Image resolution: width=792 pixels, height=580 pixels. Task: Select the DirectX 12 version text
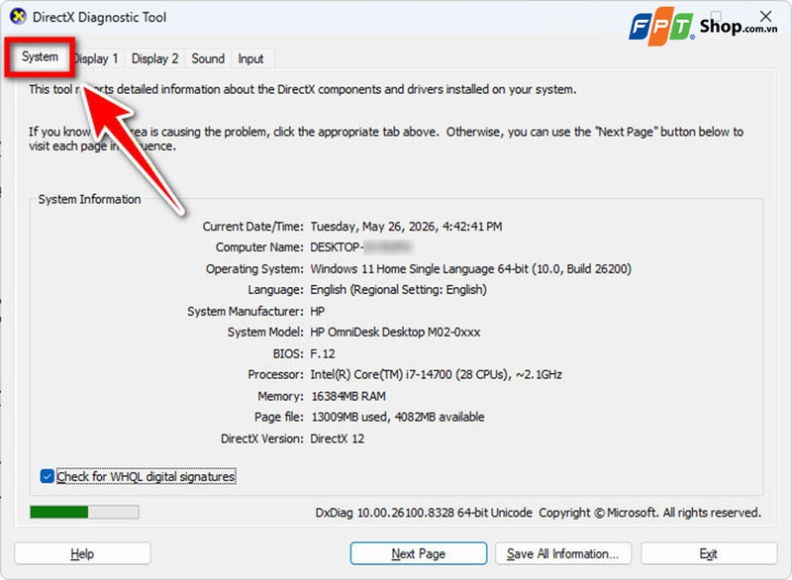(337, 438)
